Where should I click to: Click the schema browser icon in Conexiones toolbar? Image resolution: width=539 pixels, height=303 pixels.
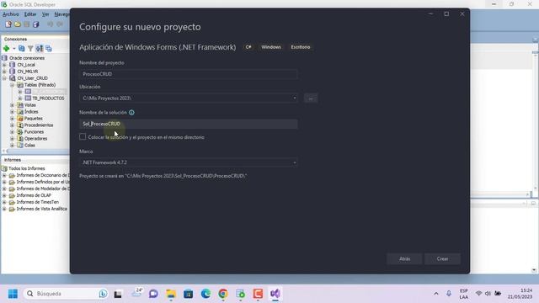pos(40,49)
